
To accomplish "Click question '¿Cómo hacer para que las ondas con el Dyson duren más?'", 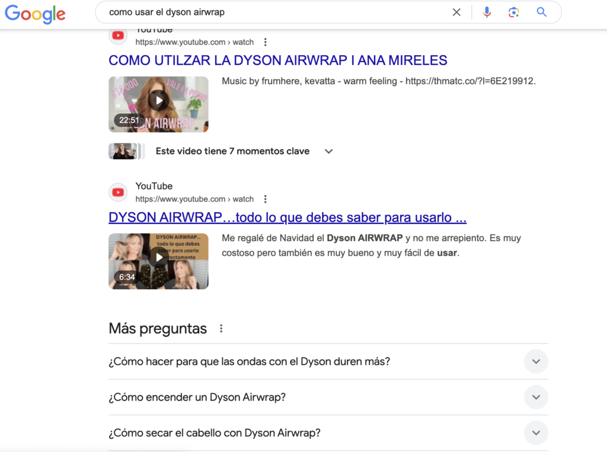I will coord(250,362).
